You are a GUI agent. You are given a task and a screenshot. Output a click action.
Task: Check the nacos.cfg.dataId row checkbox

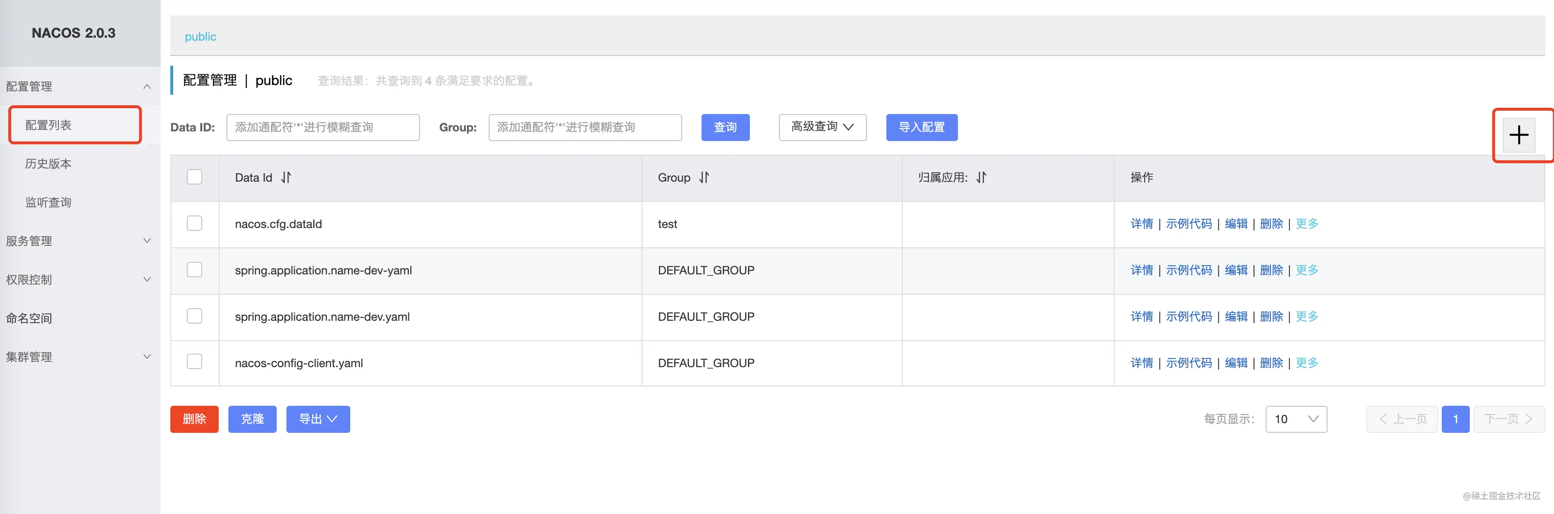coord(194,223)
